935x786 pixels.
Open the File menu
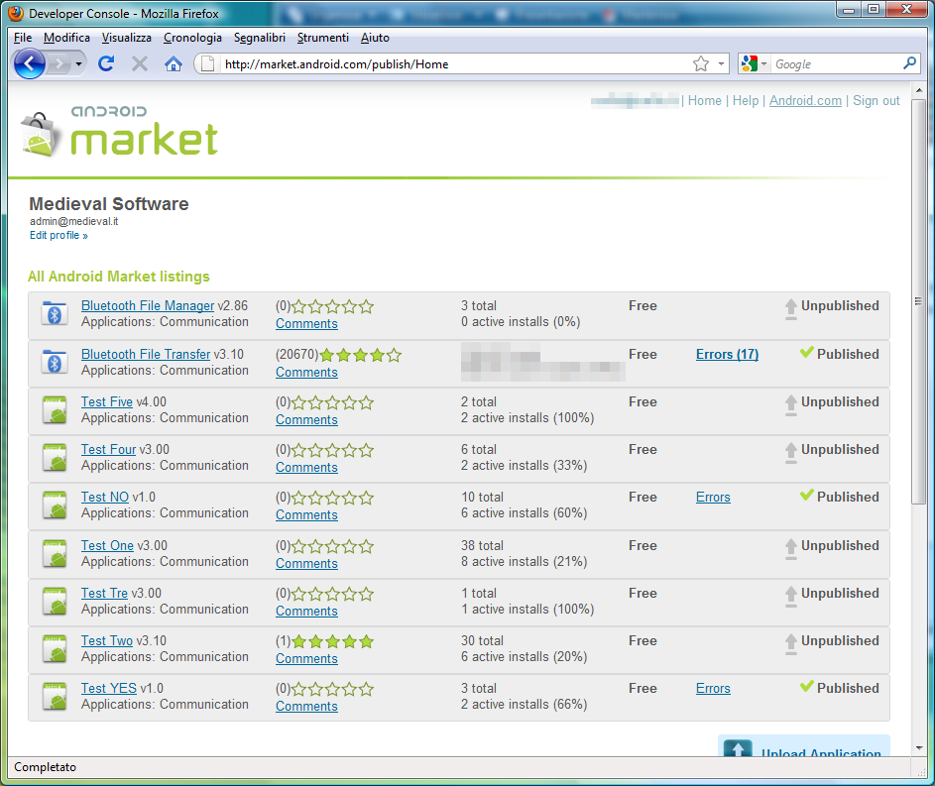pyautogui.click(x=23, y=38)
